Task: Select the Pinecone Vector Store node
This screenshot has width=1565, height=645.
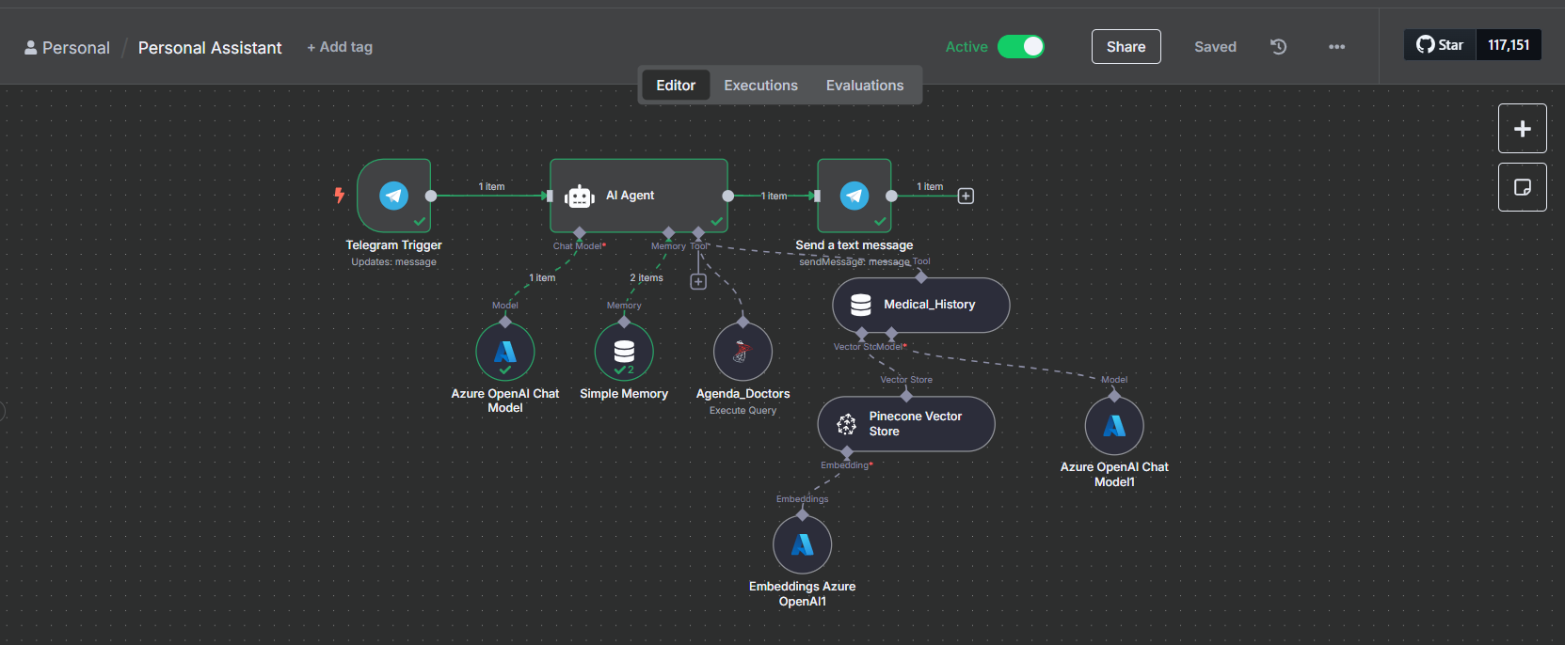Action: (905, 424)
